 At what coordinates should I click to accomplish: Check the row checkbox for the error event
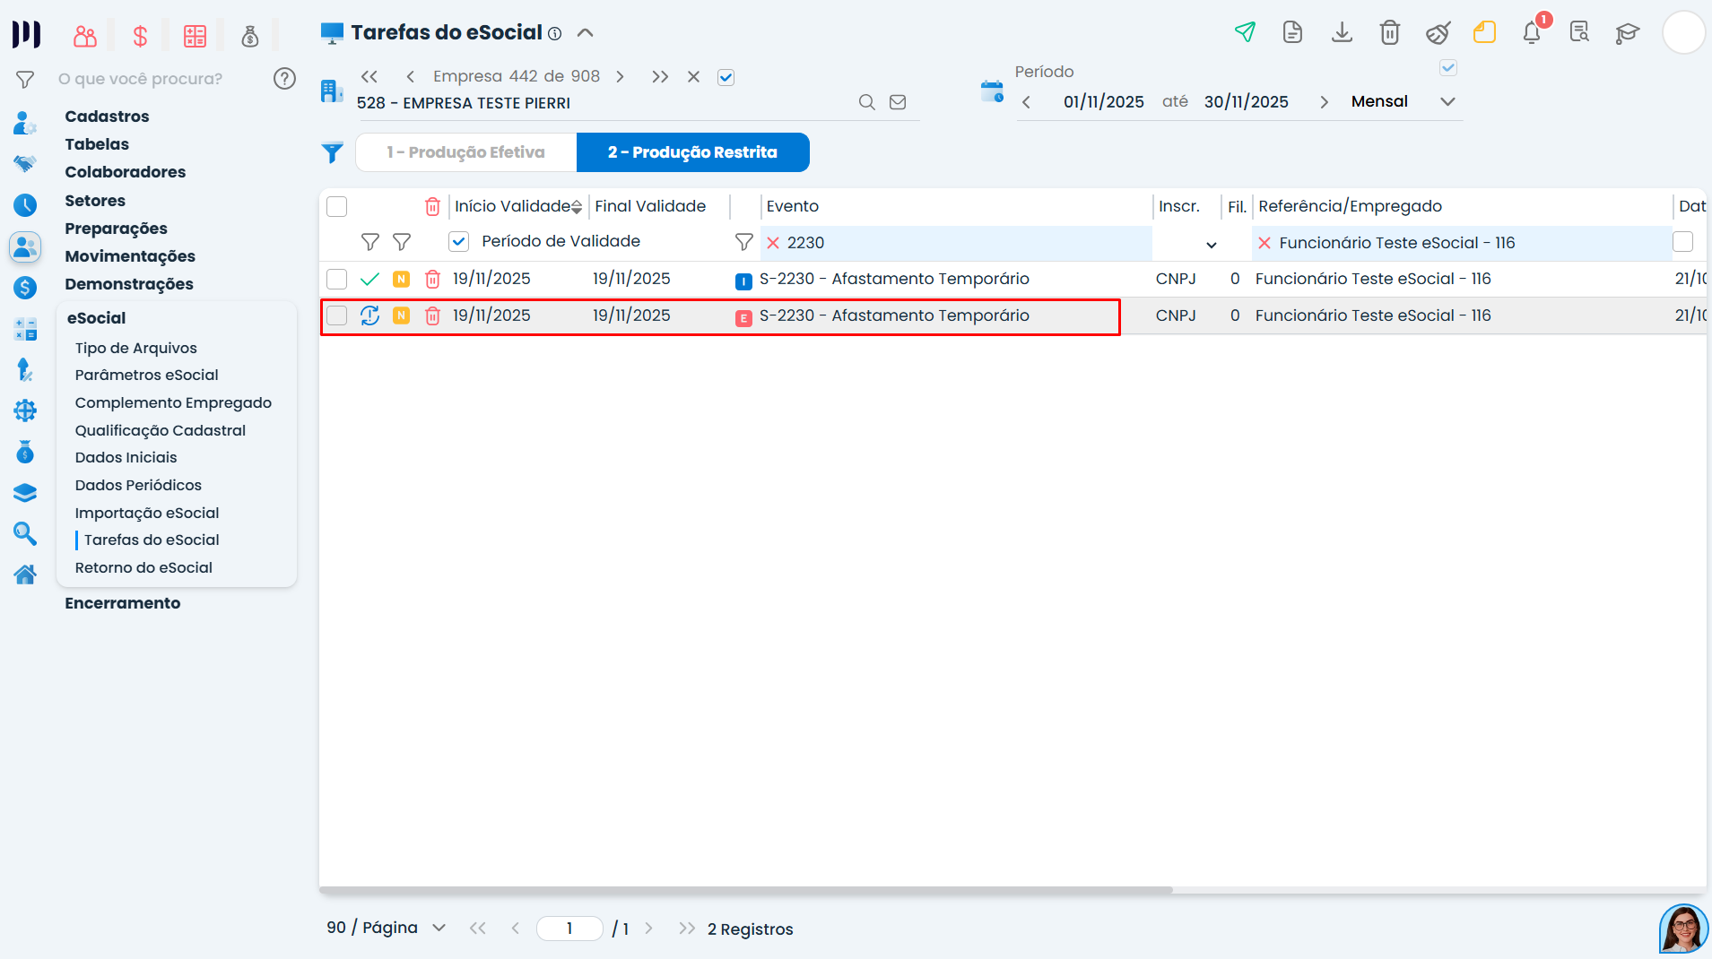click(336, 315)
